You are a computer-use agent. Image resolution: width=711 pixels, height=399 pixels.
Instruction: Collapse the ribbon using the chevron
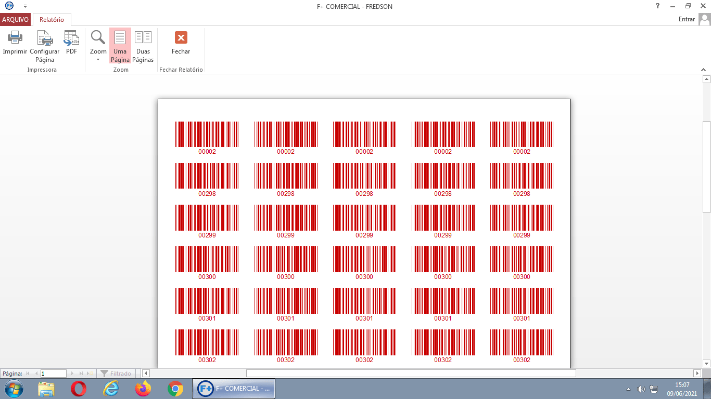click(x=702, y=69)
